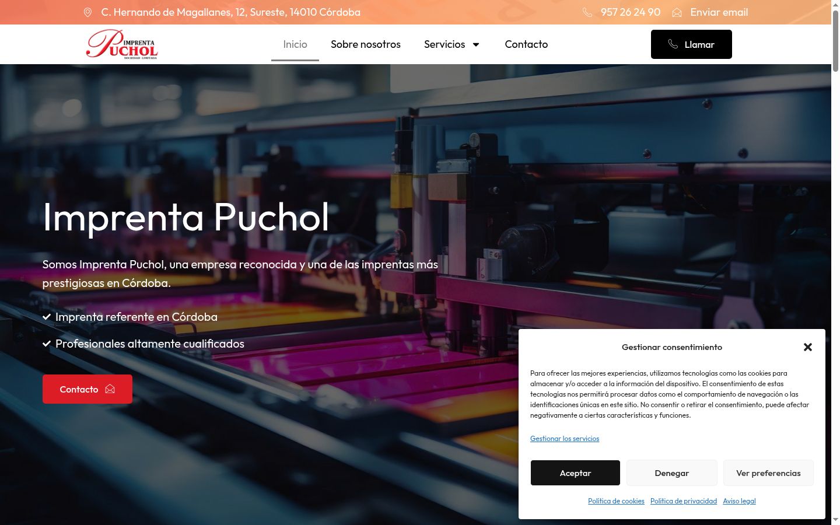Viewport: 840px width, 525px height.
Task: Go to the Inicio menu item
Action: (295, 44)
